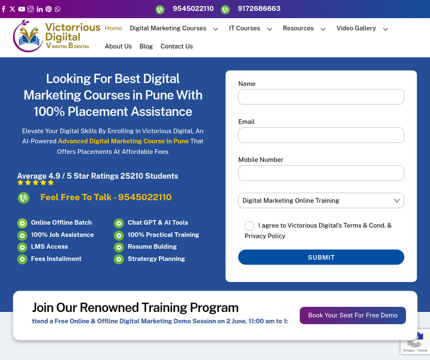Call 9172686663 from the top bar
Image resolution: width=430 pixels, height=360 pixels.
259,9
